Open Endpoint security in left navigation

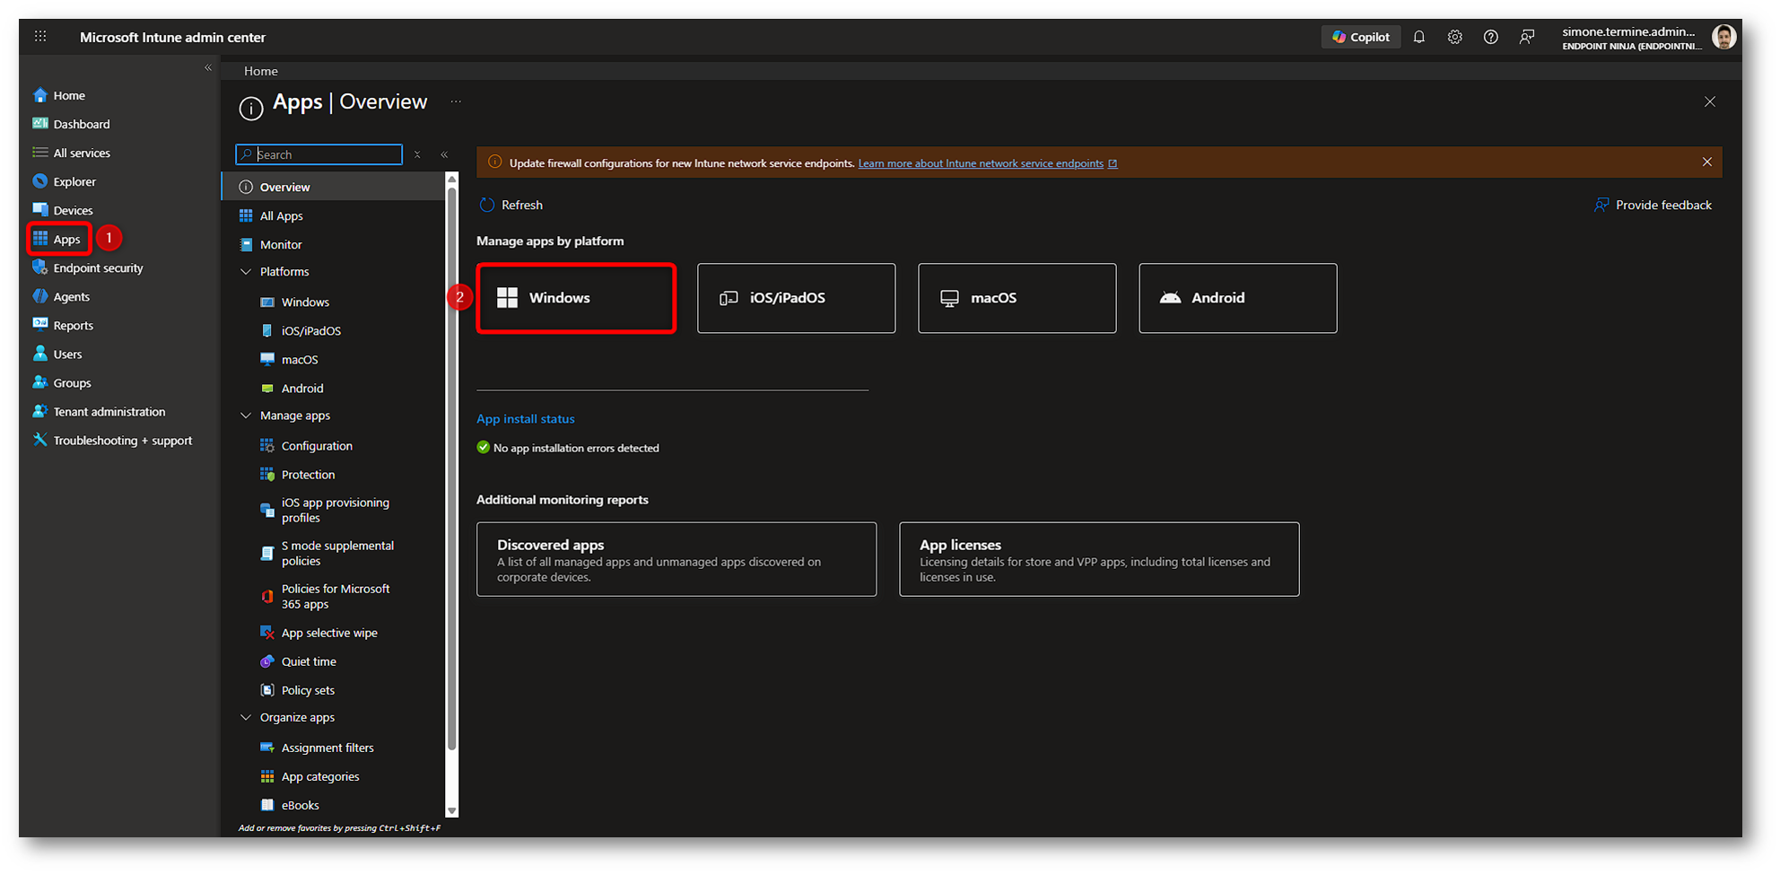pos(98,267)
